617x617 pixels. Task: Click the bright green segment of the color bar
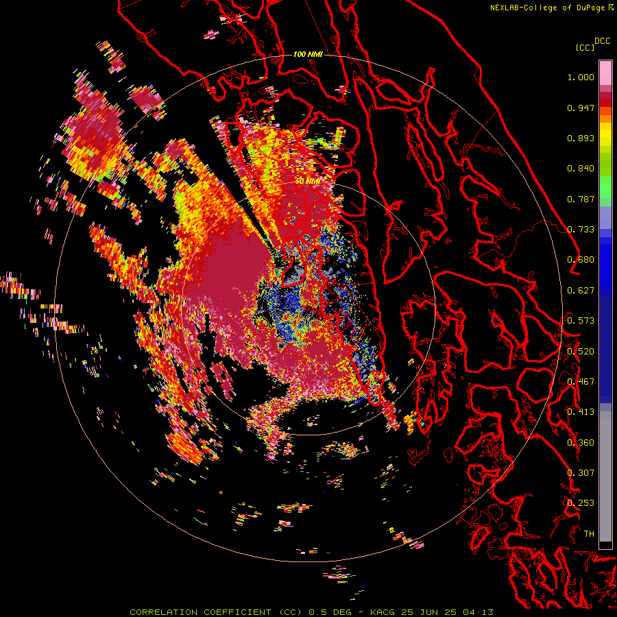605,186
